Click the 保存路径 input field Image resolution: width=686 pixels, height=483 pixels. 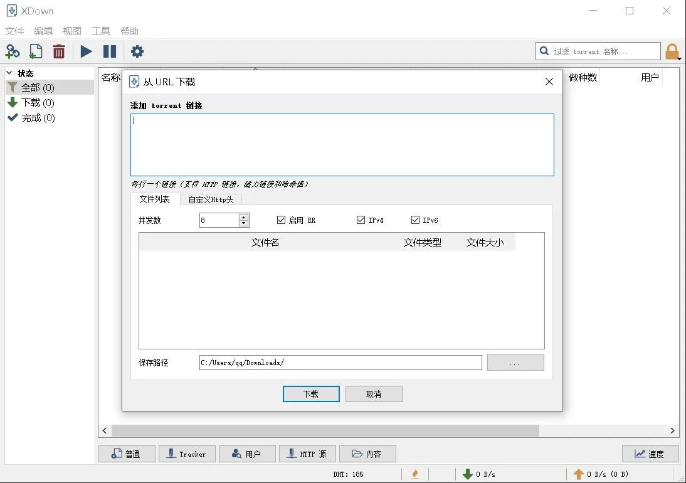tap(340, 363)
